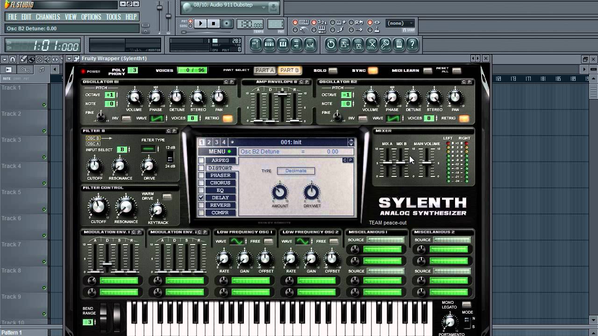Select the playlist mute tool
Viewport: 598px width, 336px height.
point(47,59)
